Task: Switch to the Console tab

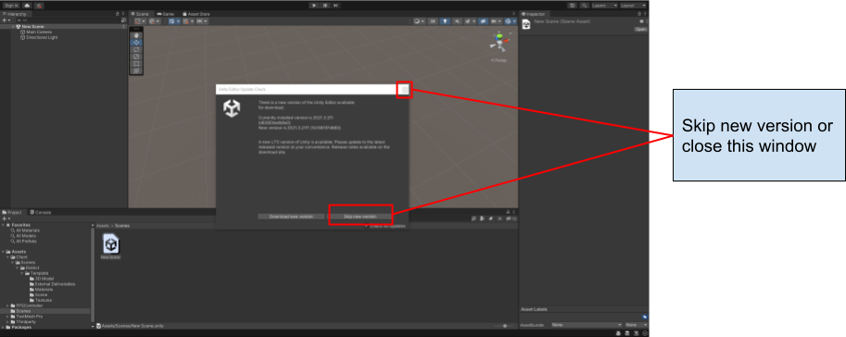Action: [41, 212]
